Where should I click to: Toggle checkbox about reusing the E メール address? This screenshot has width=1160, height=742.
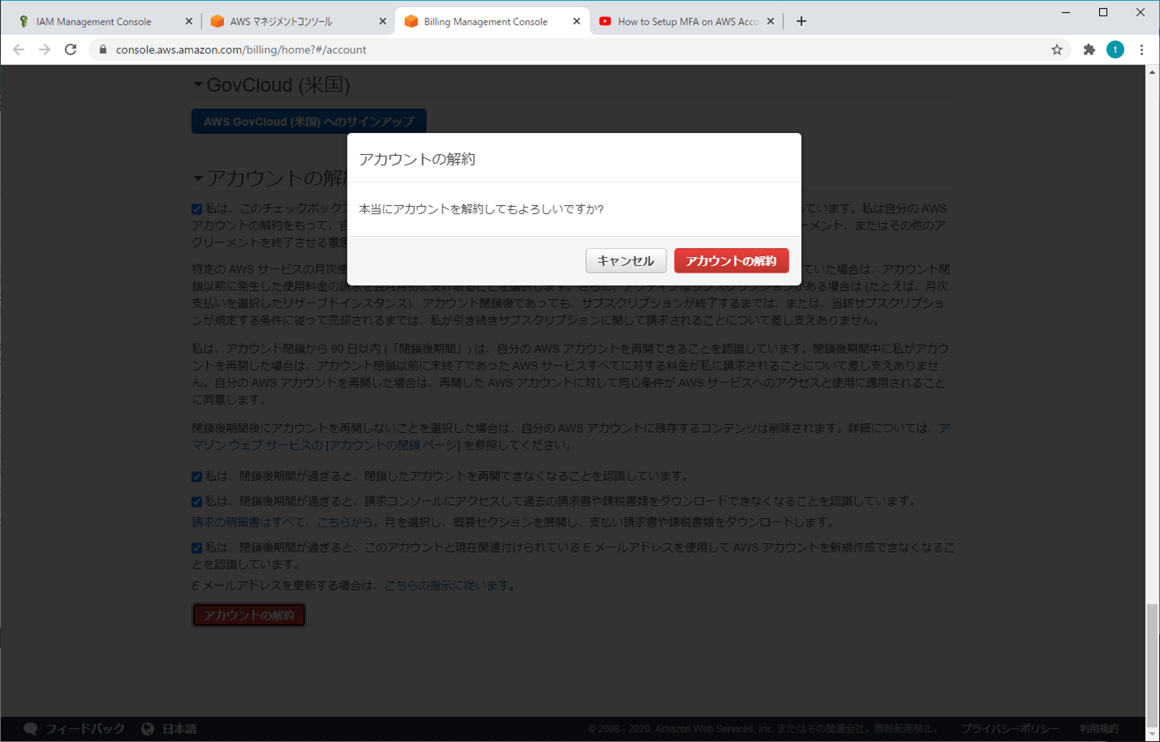click(x=196, y=548)
